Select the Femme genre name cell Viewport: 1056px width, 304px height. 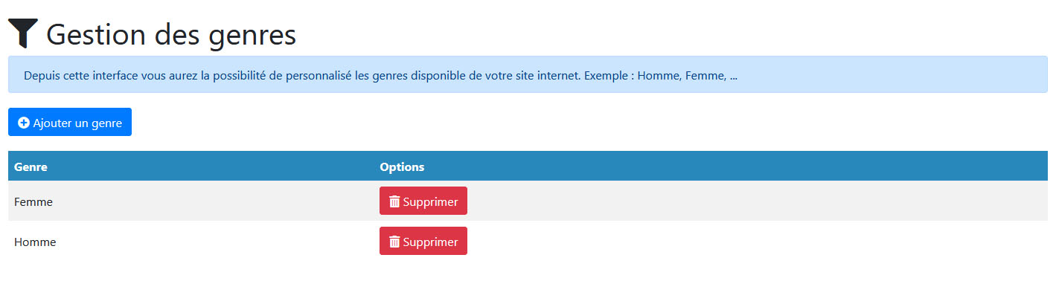click(33, 201)
